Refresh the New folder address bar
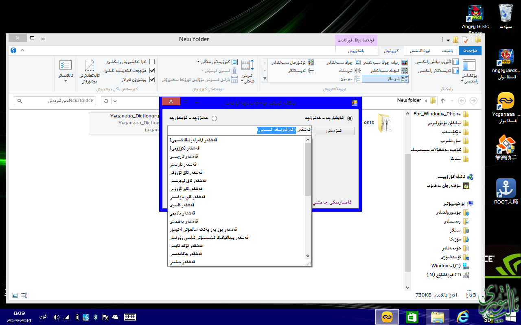 pos(106,101)
